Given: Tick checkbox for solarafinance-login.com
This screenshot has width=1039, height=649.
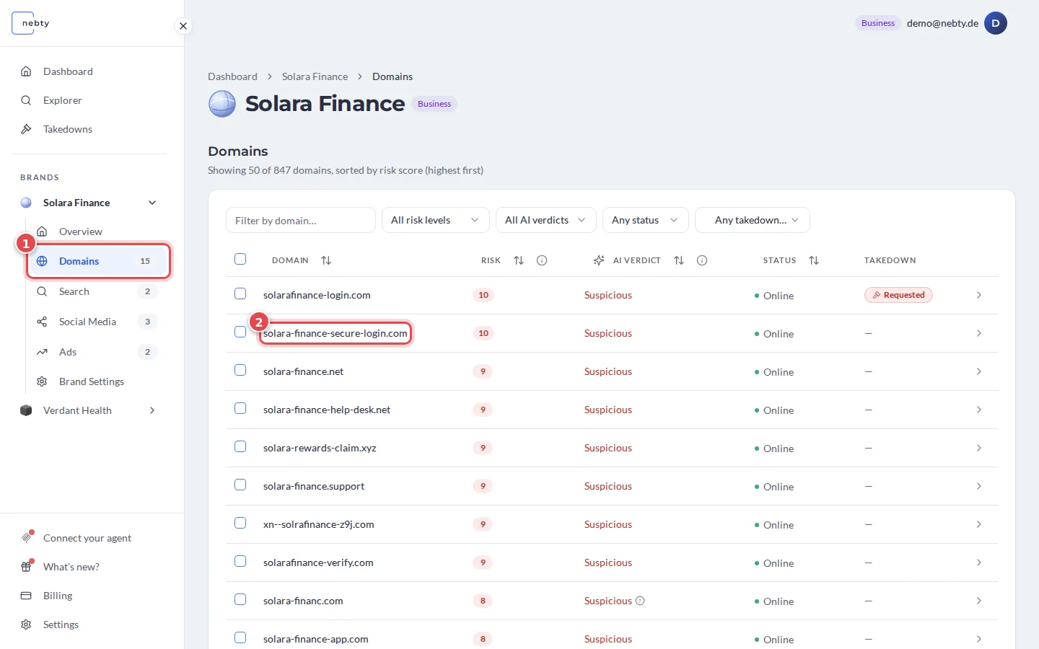Looking at the screenshot, I should pyautogui.click(x=240, y=293).
